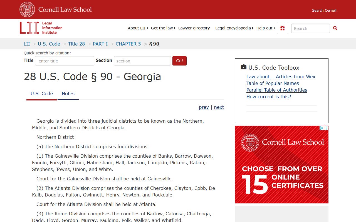356x222 pixels.
Task: Click the prev section link
Action: [204, 107]
